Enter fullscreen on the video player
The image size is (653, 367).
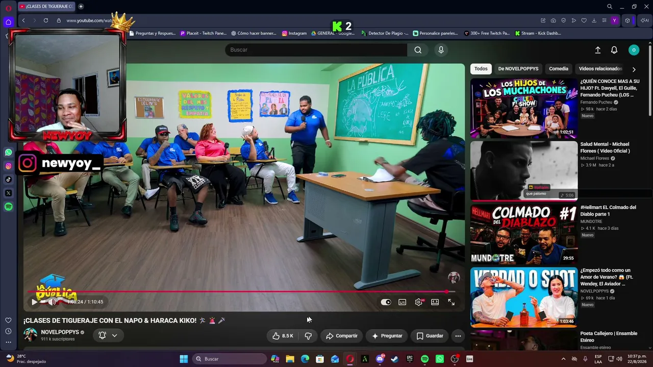451,302
